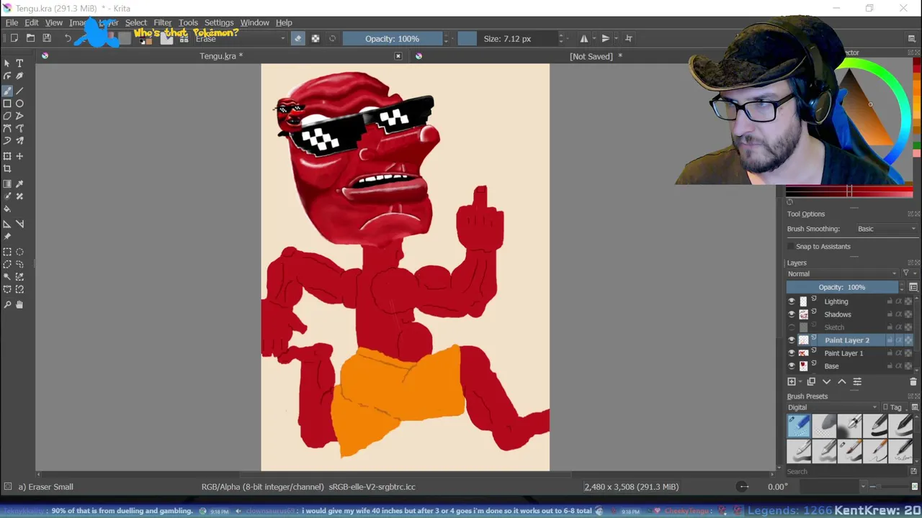Select the Rectangle tool

click(x=7, y=104)
